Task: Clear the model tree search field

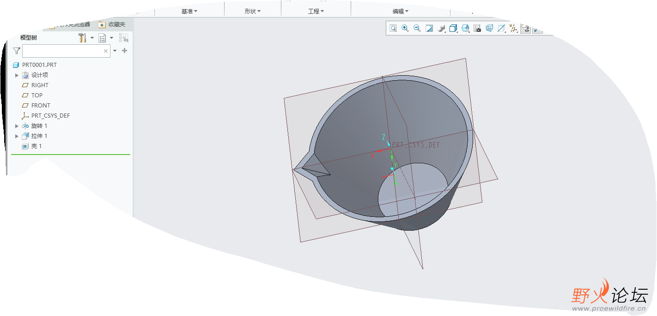Action: pos(106,51)
